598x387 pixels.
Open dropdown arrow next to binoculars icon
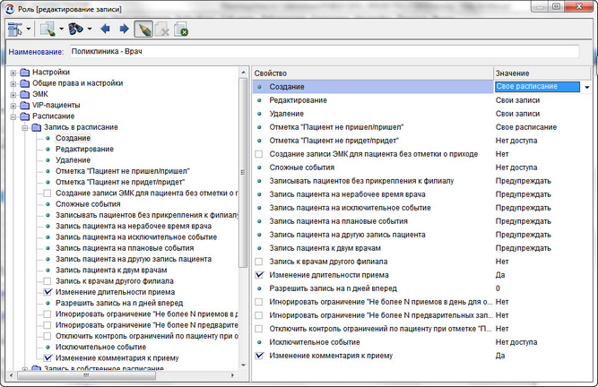point(90,29)
